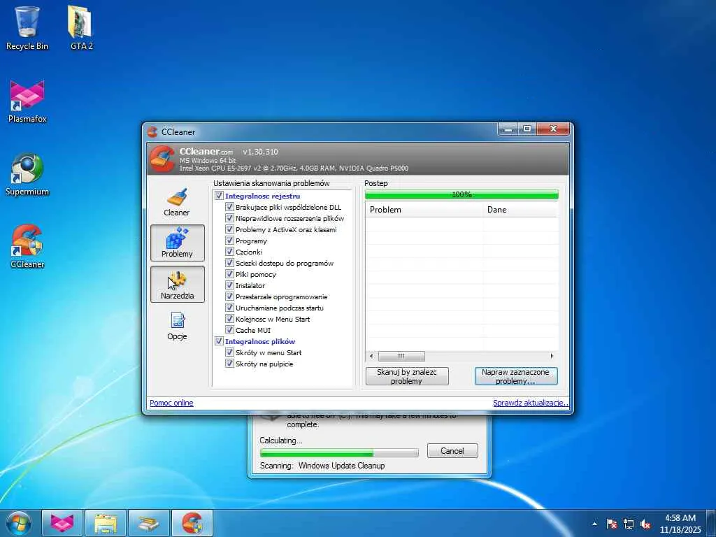Click CCleaner icon in the taskbar
Viewport: 716px width, 537px height.
coord(192,523)
